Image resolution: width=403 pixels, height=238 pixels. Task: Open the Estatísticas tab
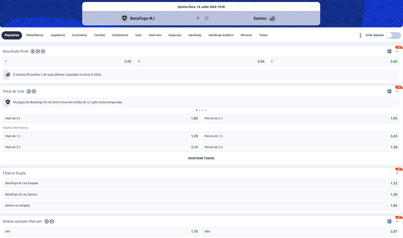click(x=120, y=35)
